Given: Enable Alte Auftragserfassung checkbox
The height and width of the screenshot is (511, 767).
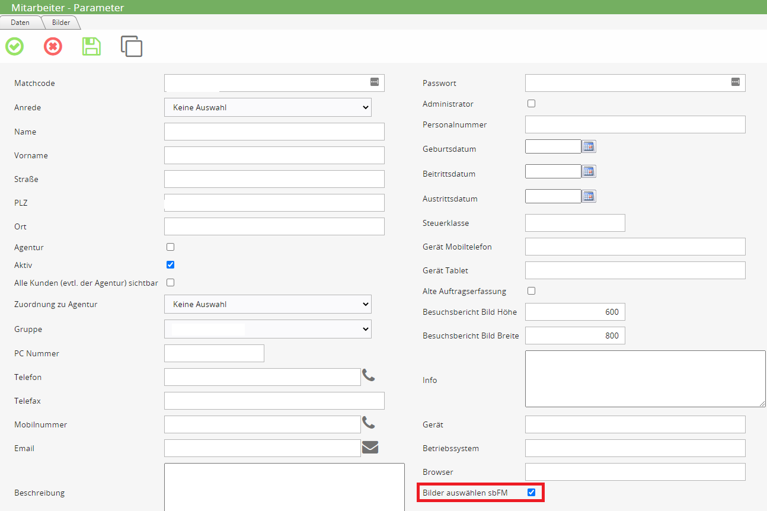Looking at the screenshot, I should [x=531, y=290].
